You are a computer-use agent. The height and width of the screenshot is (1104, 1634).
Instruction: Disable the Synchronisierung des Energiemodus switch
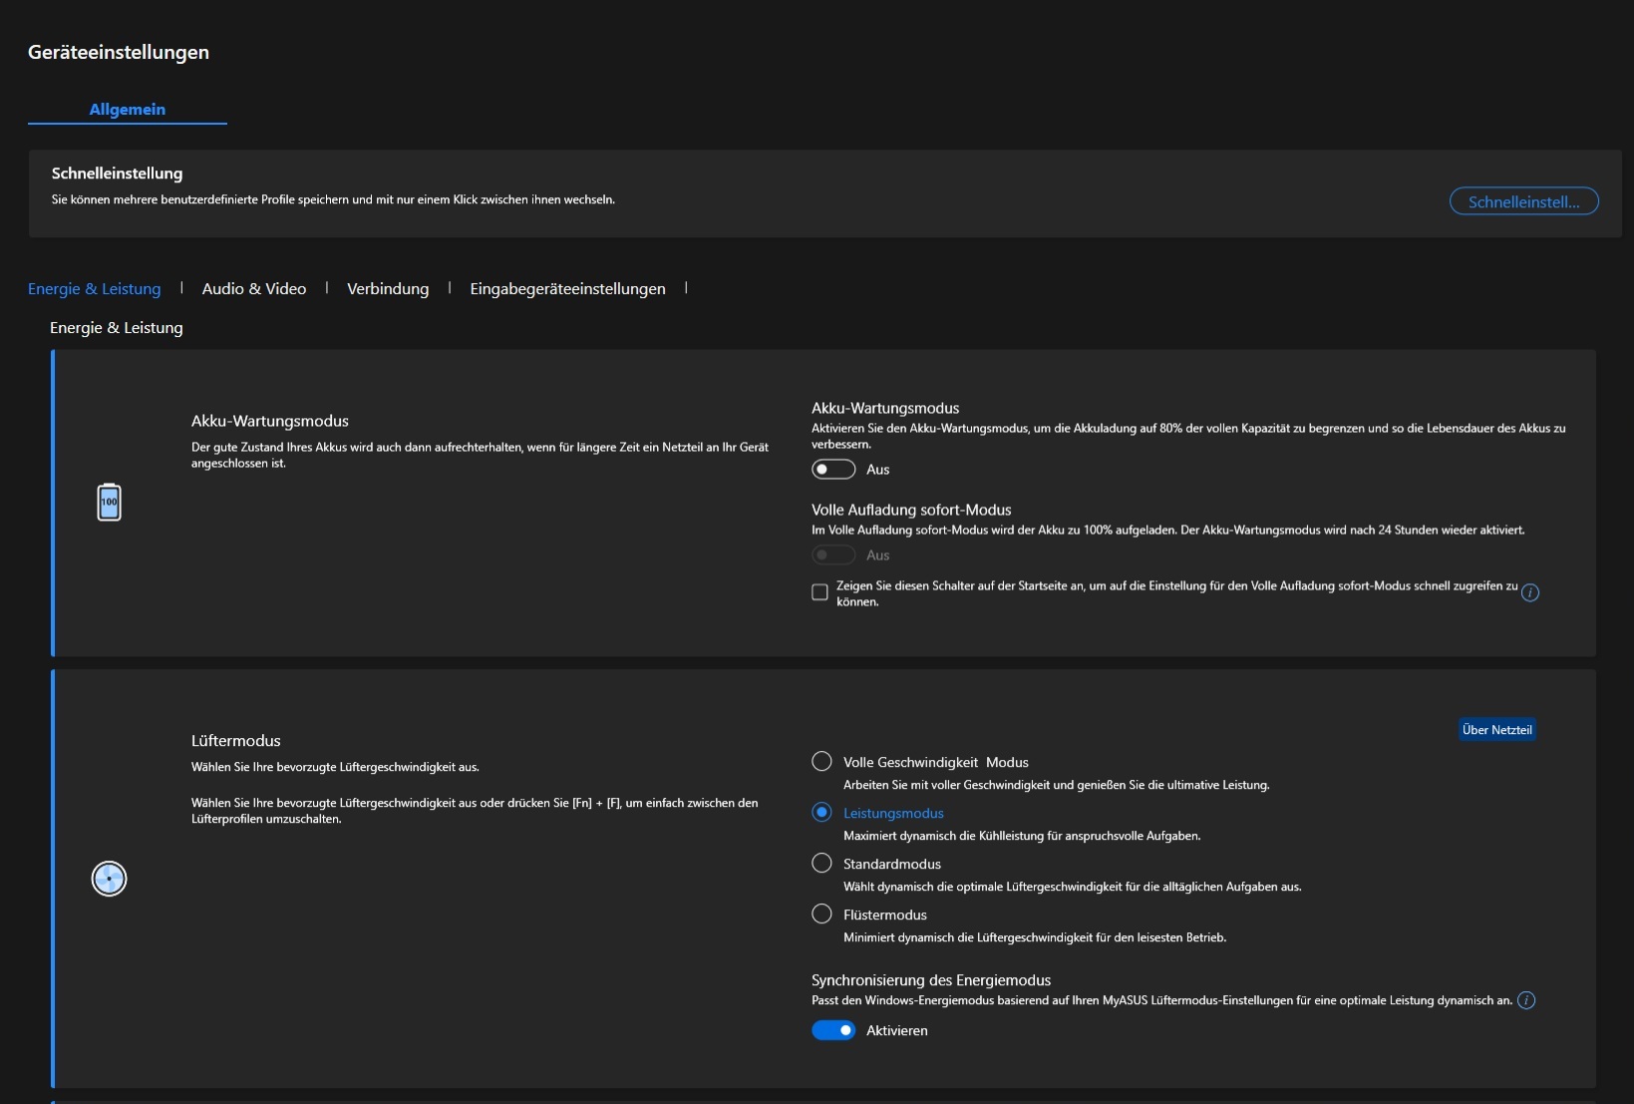[x=833, y=1030]
